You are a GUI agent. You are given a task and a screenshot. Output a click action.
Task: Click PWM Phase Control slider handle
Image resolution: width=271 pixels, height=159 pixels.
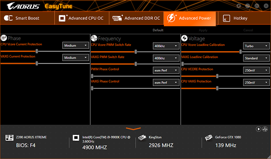(92, 76)
